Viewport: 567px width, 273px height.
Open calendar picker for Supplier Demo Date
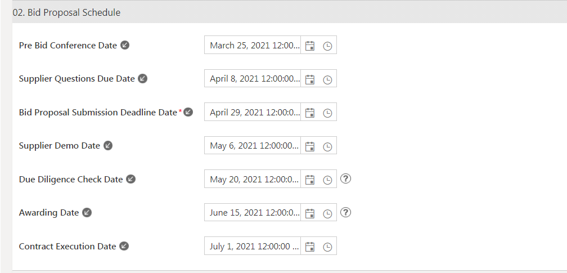(x=309, y=146)
